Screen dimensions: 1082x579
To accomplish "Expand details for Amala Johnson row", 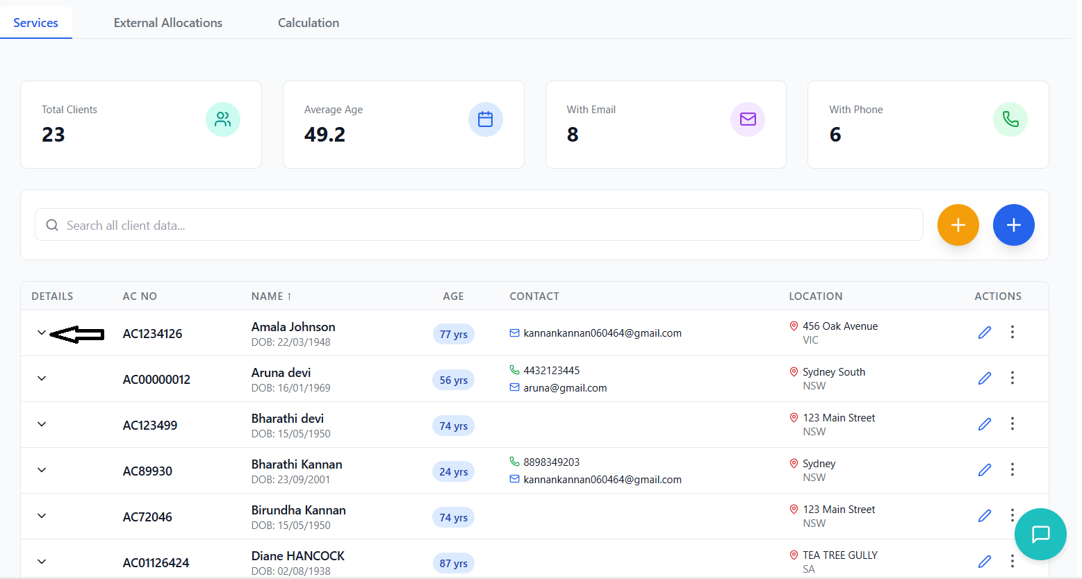I will 42,333.
